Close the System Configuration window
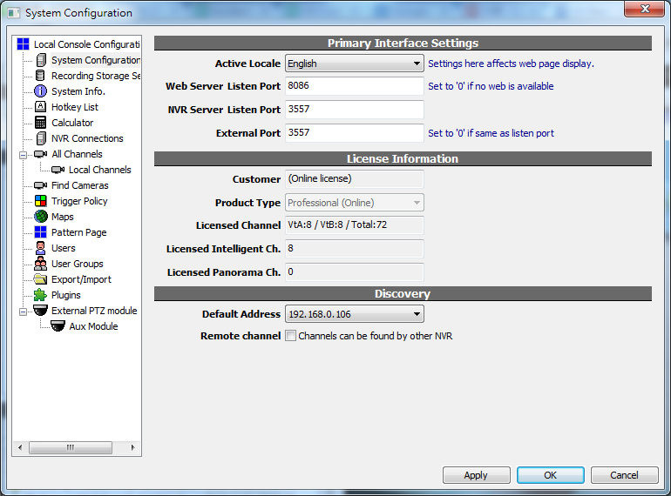671x496 pixels. (x=645, y=9)
